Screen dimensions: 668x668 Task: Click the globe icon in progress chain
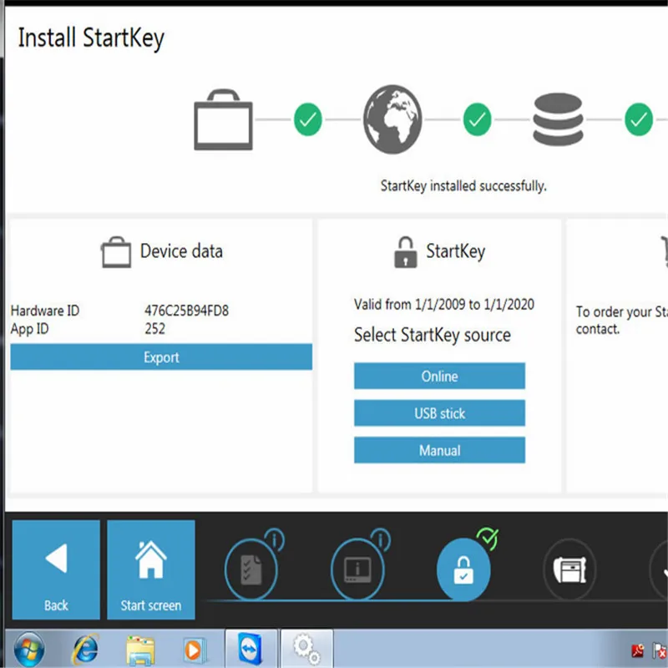(x=392, y=119)
